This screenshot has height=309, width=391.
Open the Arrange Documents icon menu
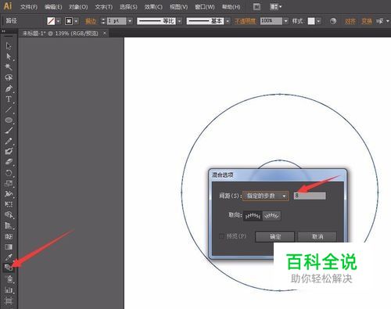(275, 6)
